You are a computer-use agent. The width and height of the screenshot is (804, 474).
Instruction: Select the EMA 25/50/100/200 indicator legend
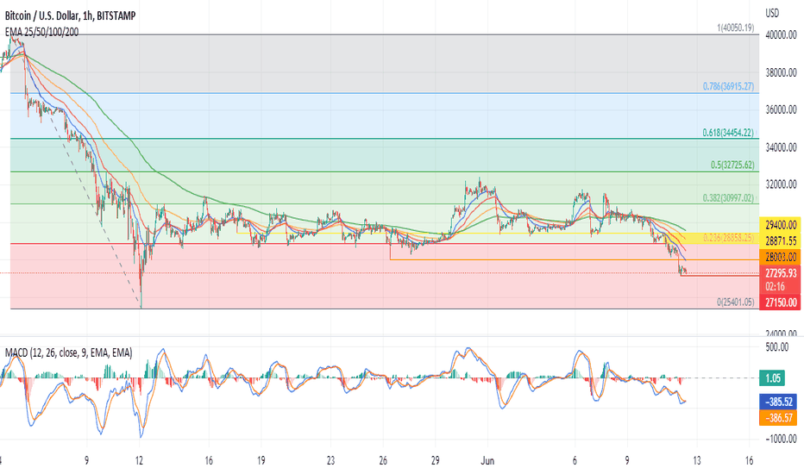coord(41,32)
